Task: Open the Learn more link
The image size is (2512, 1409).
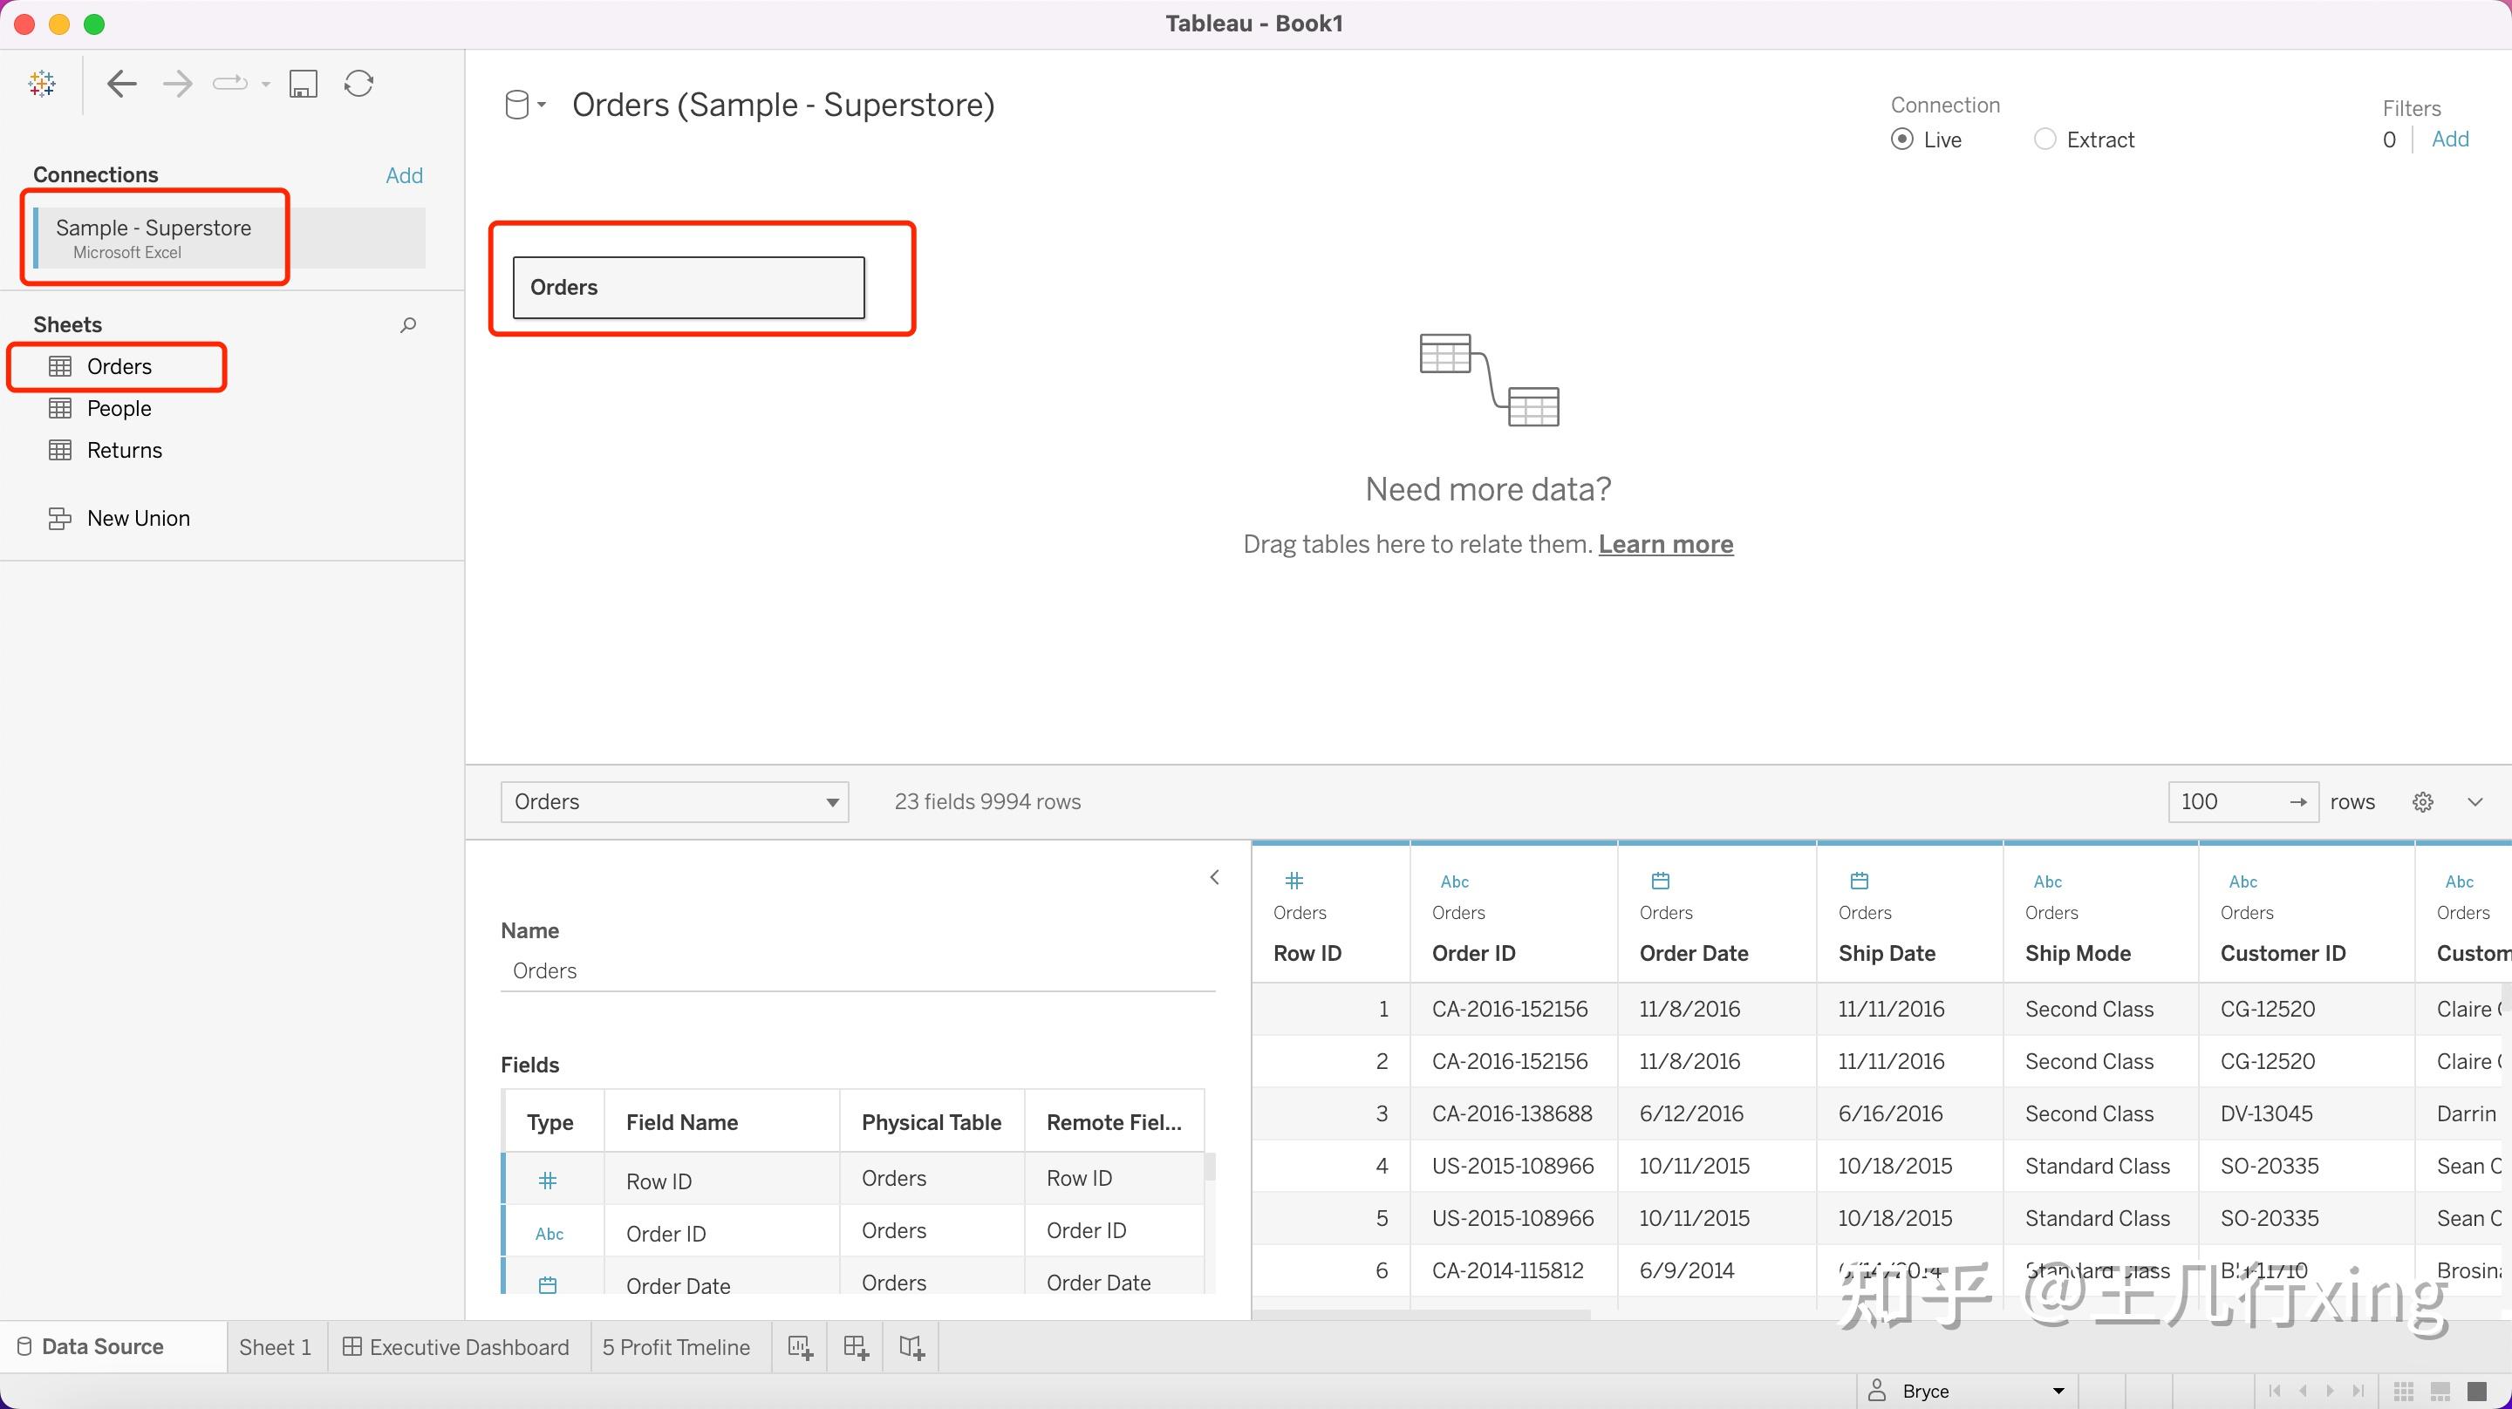Action: (1666, 544)
